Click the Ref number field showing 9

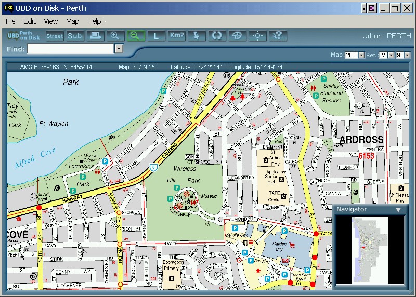click(399, 55)
